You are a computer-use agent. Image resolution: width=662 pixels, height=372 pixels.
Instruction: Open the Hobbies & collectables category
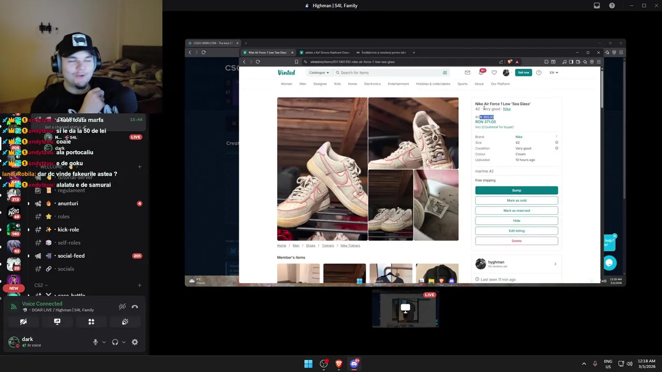[433, 84]
